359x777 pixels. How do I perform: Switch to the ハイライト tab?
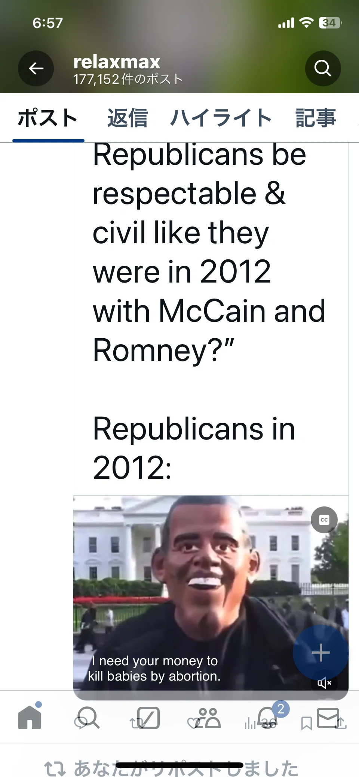pyautogui.click(x=221, y=118)
